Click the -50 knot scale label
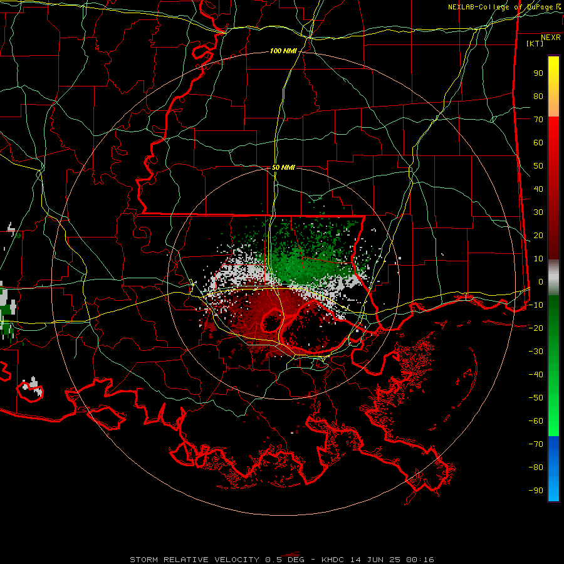The width and height of the screenshot is (564, 564). click(x=536, y=398)
